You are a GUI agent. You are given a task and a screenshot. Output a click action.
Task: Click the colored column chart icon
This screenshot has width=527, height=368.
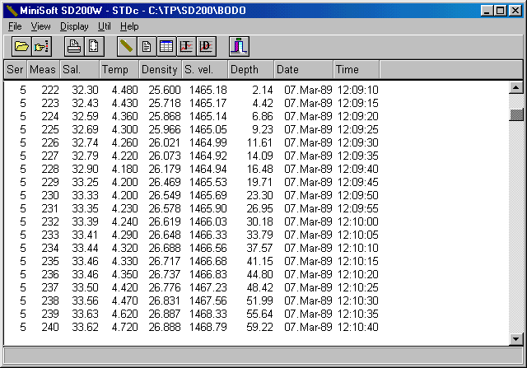[x=239, y=46]
